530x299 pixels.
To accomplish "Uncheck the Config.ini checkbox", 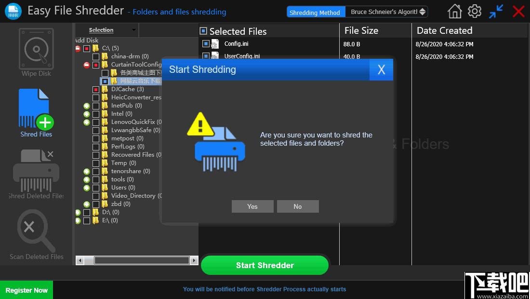I will click(x=206, y=43).
